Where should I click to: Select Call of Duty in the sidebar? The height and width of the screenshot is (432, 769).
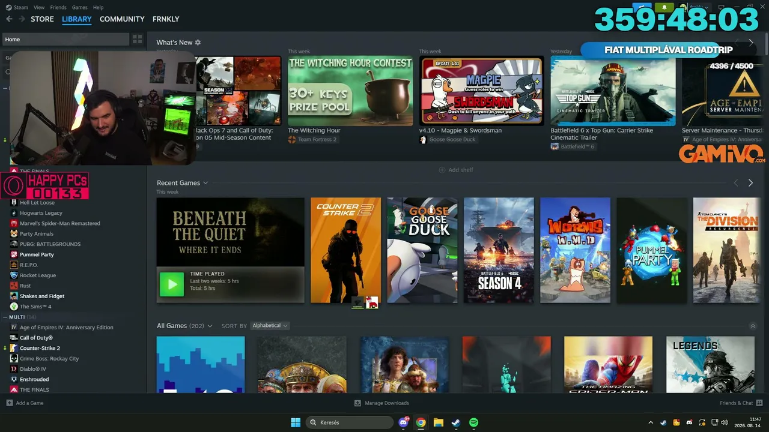37,338
